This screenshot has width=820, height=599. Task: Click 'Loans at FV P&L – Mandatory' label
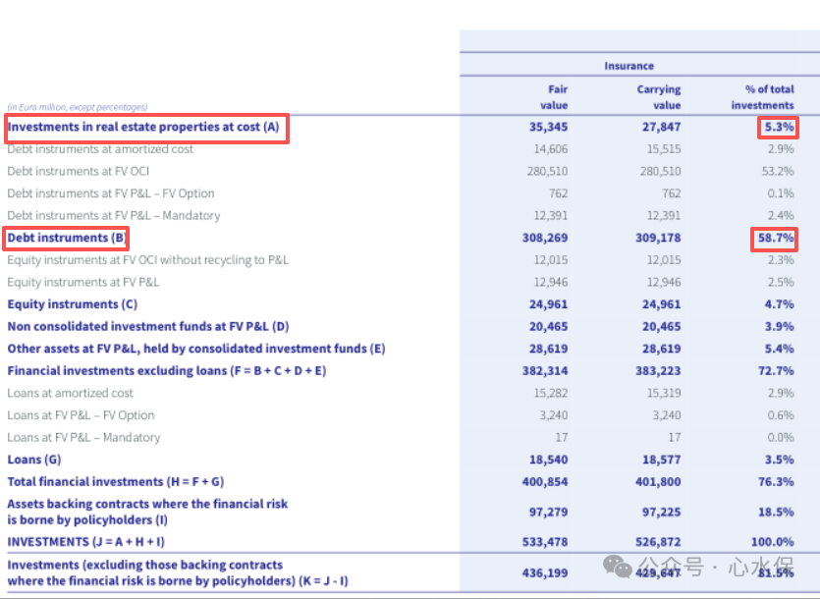[x=83, y=437]
